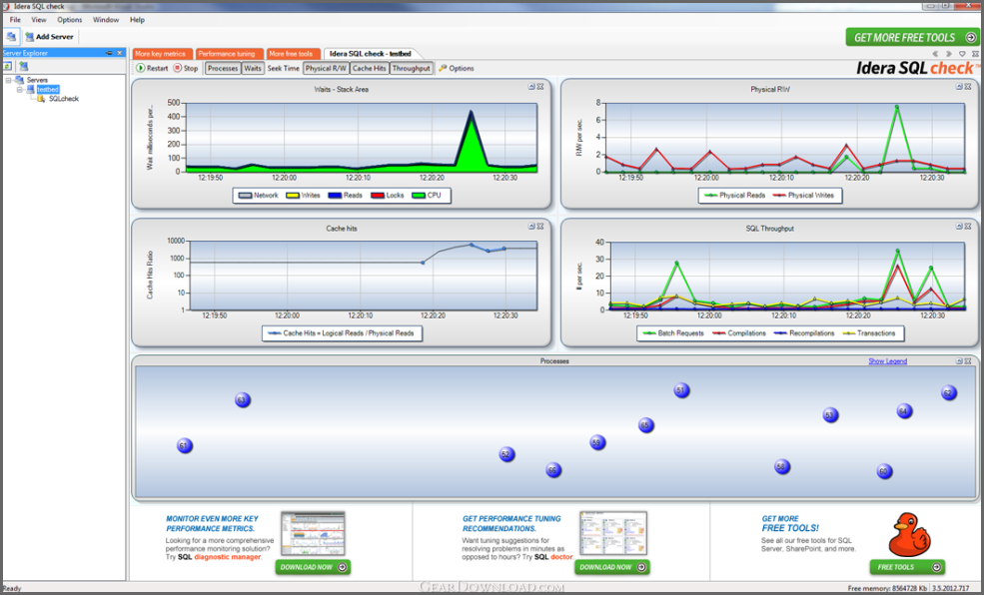This screenshot has height=595, width=984.
Task: Click the SQL diagnostic manager screenshot thumbnail
Action: tap(313, 534)
